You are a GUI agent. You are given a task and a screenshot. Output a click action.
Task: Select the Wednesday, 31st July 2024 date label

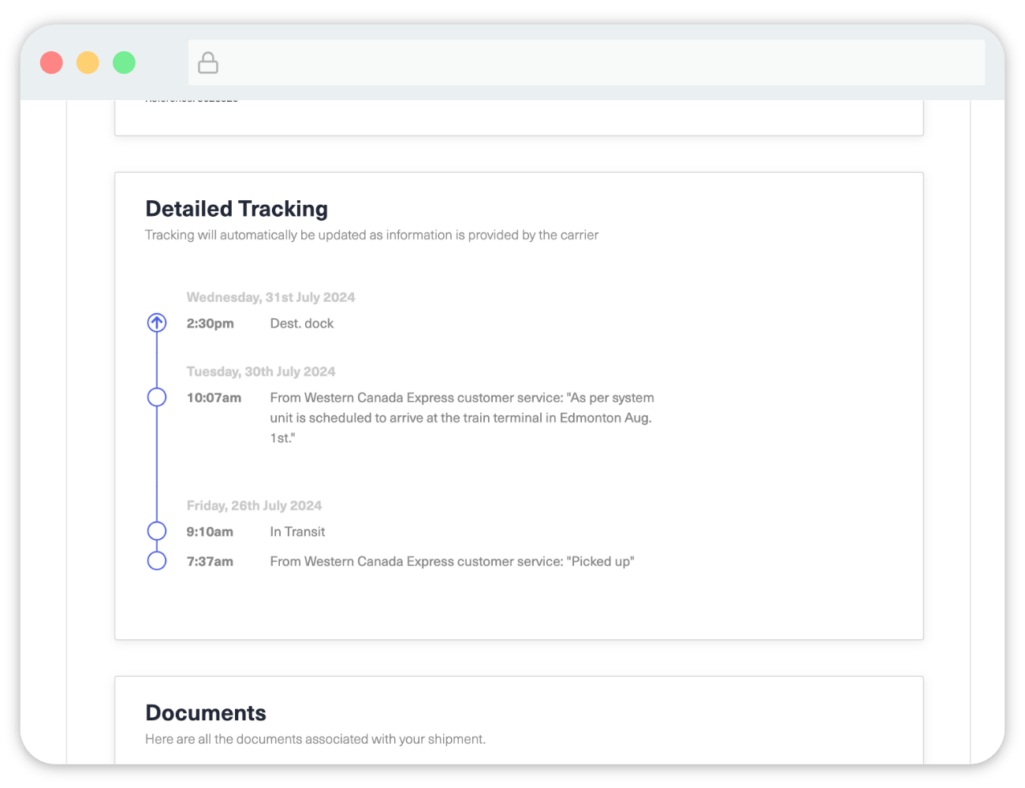[x=270, y=297]
